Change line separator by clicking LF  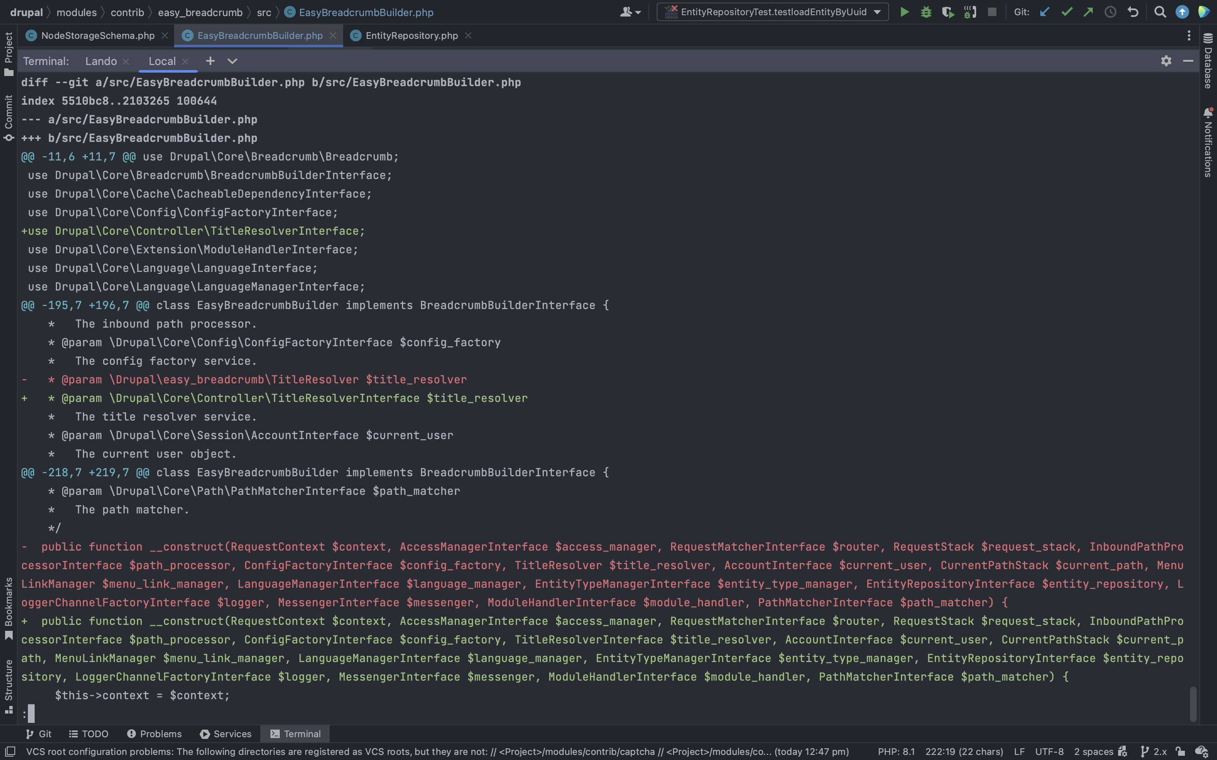tap(1018, 752)
